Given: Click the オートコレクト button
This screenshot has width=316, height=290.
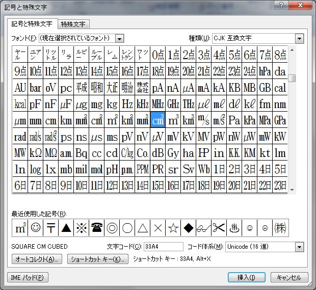Looking at the screenshot, I should tap(37, 259).
